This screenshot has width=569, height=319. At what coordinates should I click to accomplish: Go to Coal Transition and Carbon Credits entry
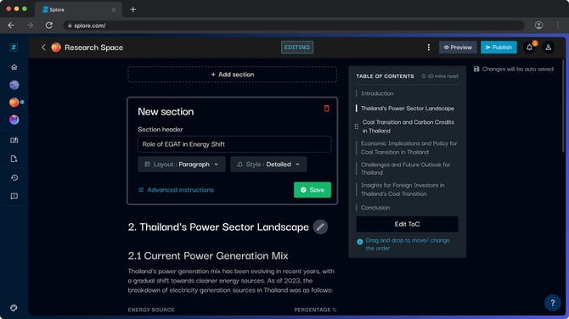[408, 126]
